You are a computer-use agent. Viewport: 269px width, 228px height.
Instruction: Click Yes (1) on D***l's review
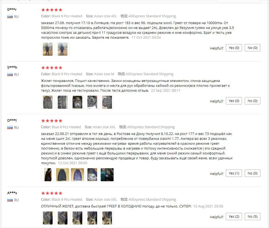pyautogui.click(x=234, y=173)
